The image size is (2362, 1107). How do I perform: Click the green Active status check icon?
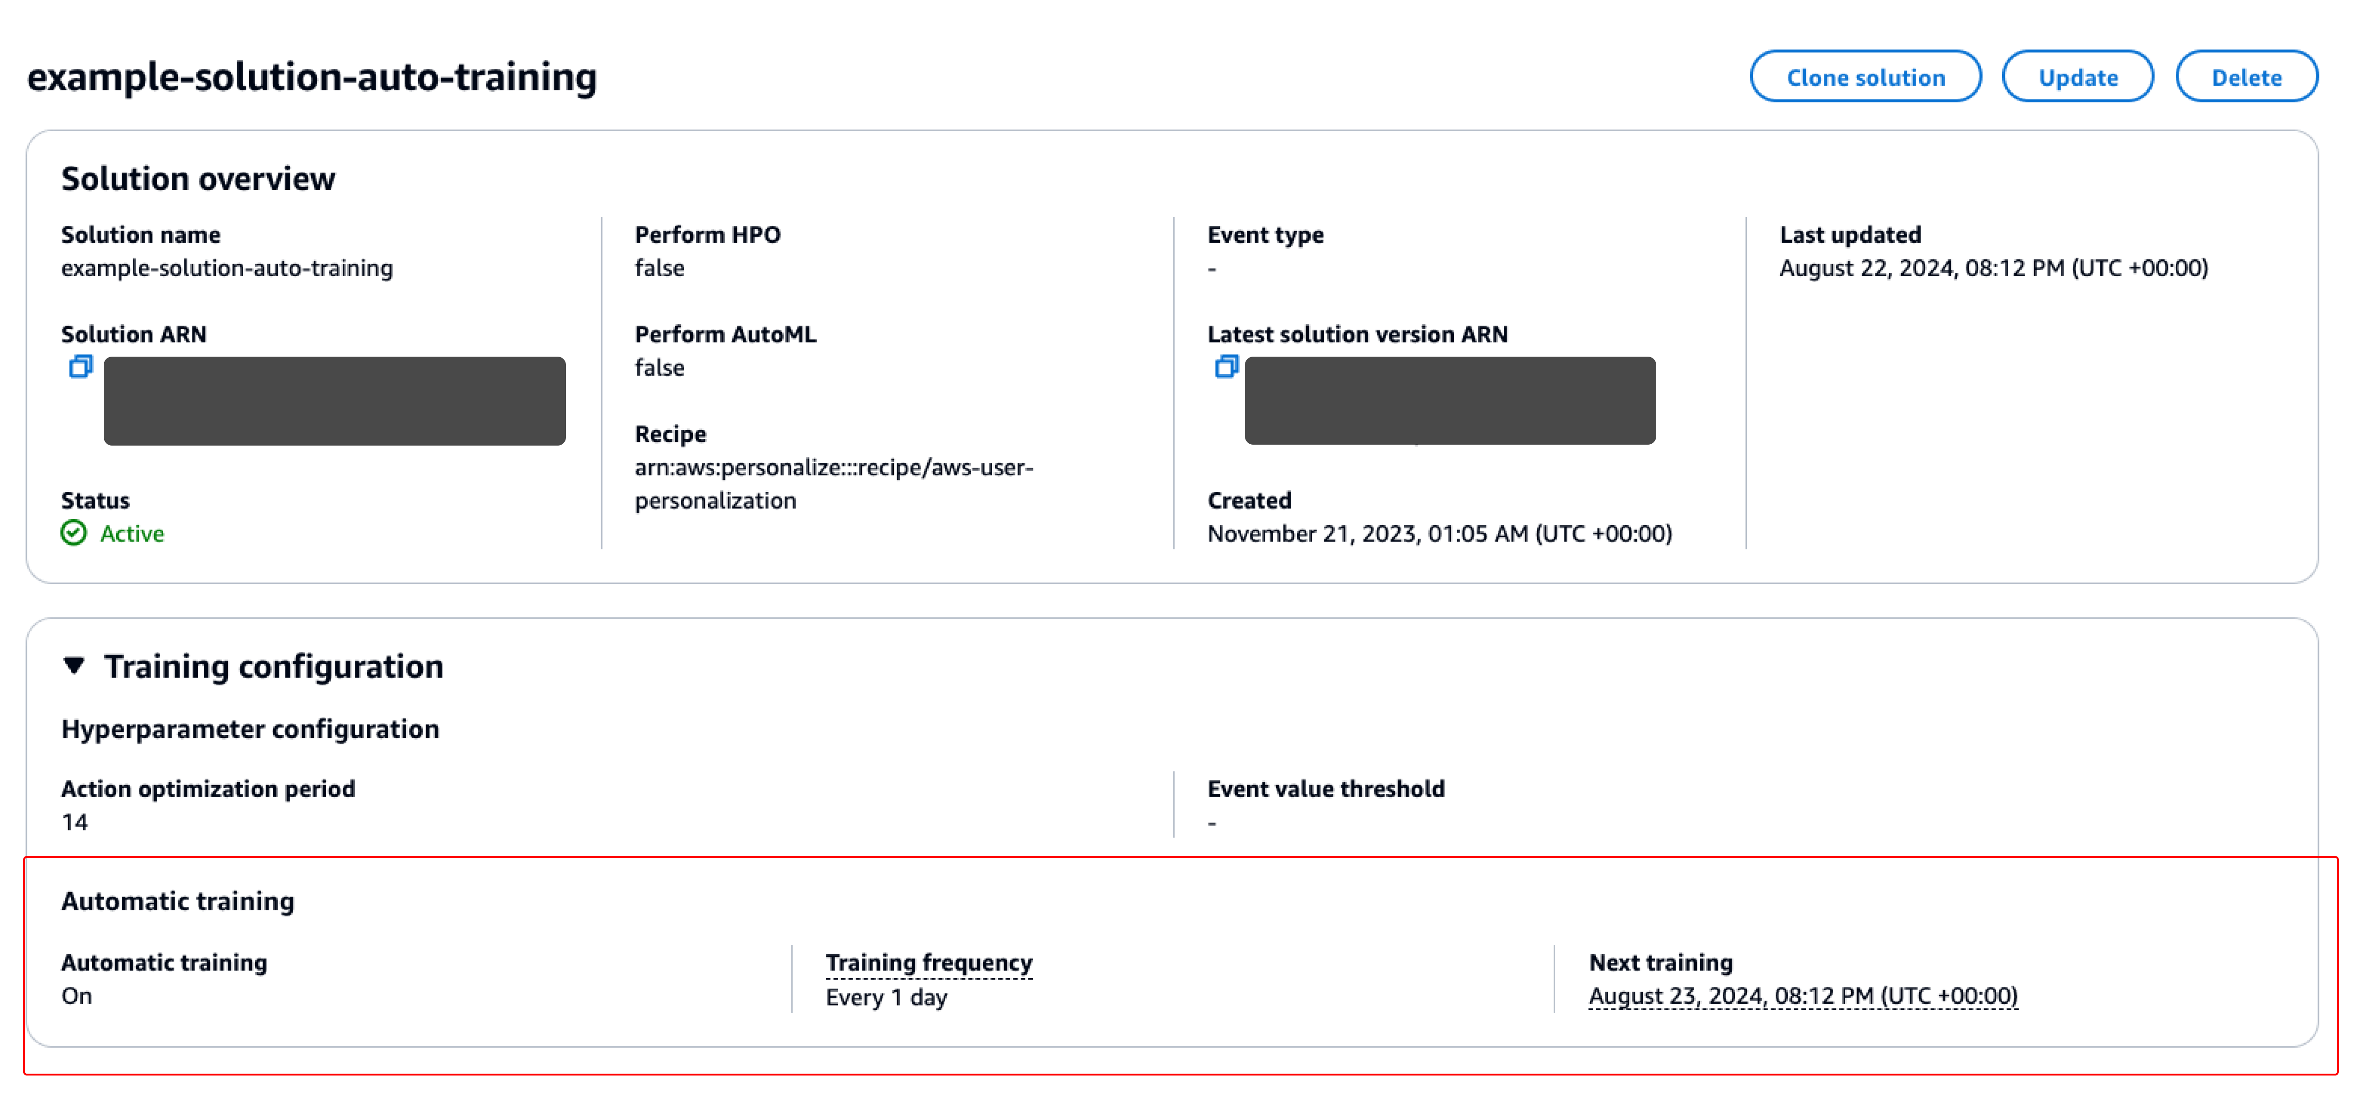pos(73,533)
